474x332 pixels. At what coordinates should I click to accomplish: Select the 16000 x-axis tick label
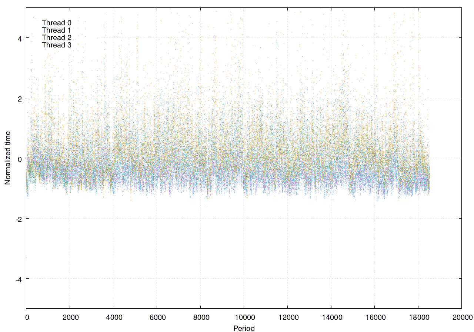coord(374,317)
